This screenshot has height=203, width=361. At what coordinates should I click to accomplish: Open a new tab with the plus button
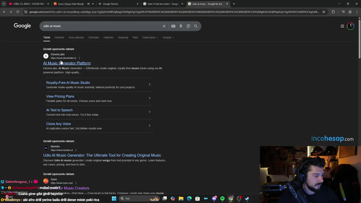[234, 4]
